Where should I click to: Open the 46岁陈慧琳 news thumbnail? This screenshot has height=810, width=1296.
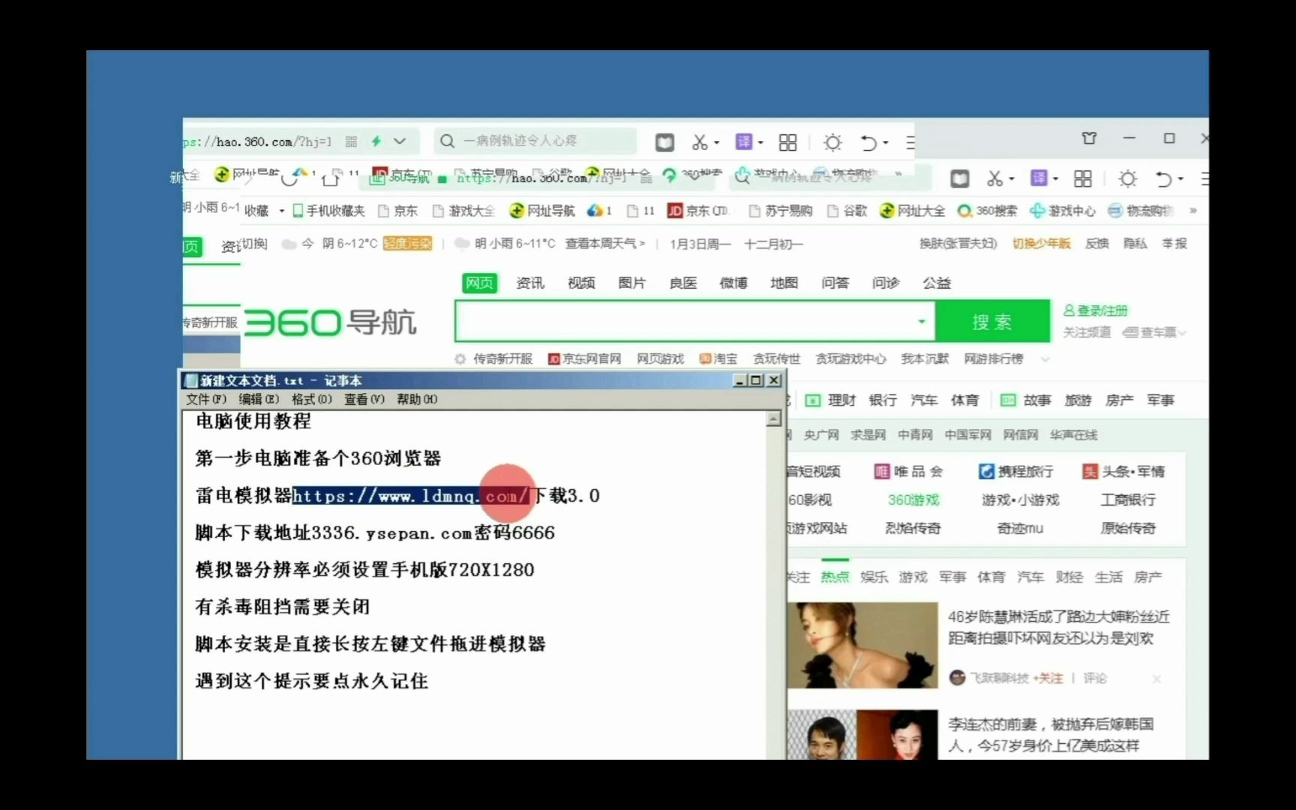click(x=863, y=645)
